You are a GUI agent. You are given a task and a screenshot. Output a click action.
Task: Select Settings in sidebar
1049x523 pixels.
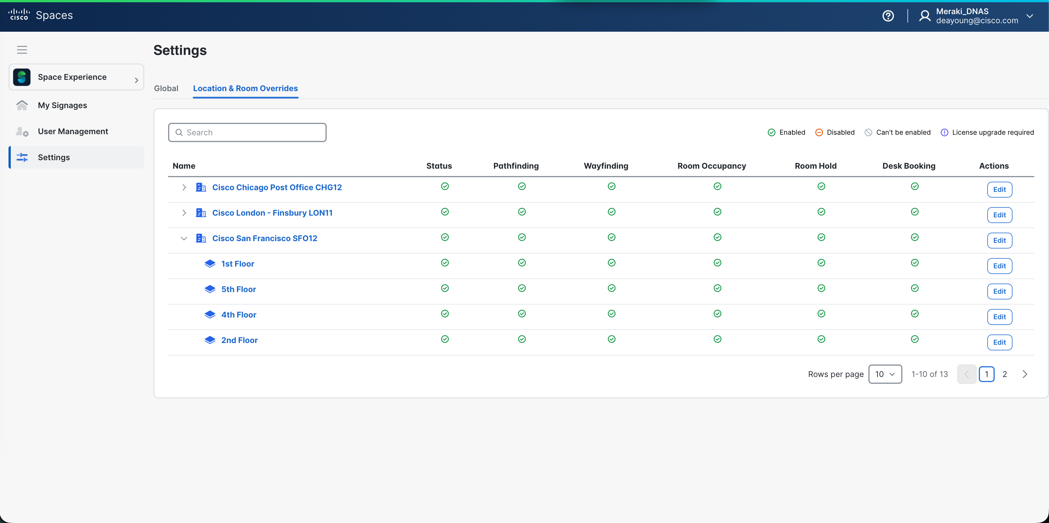click(x=76, y=158)
